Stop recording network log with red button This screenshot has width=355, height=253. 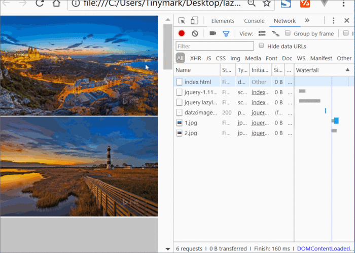pos(182,33)
